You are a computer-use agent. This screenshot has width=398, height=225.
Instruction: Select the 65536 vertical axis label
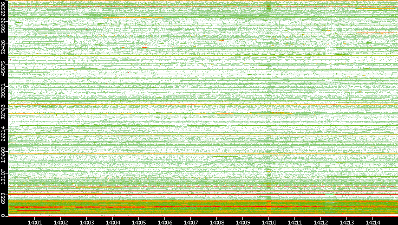tap(3, 8)
